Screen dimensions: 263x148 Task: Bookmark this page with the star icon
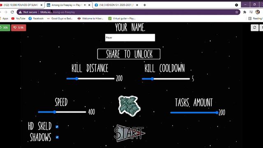pos(237,12)
